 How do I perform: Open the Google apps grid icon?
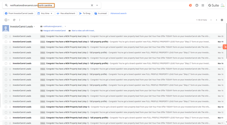coord(203,5)
